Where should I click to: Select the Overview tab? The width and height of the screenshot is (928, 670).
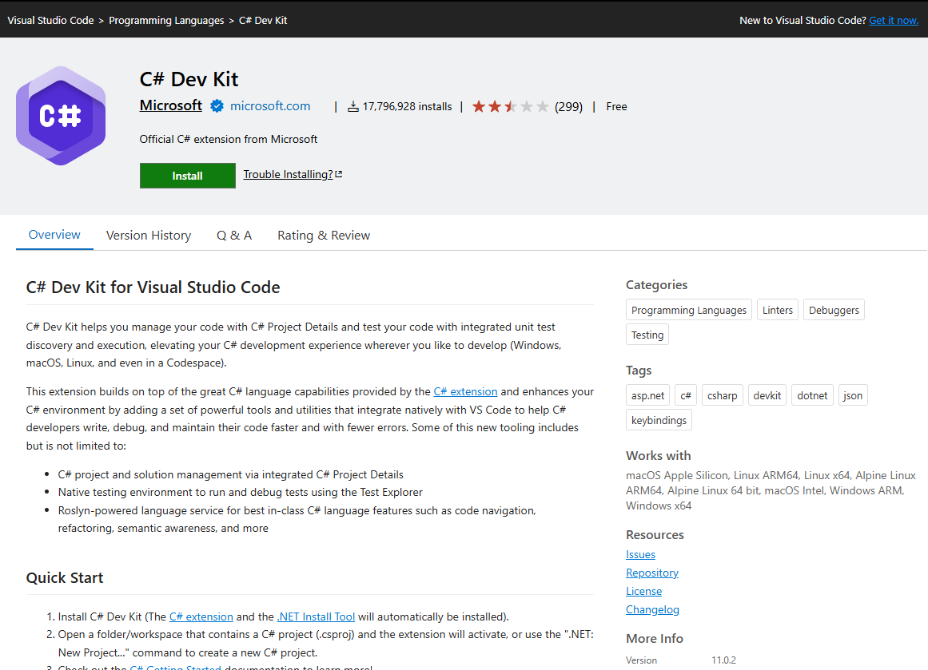tap(54, 235)
